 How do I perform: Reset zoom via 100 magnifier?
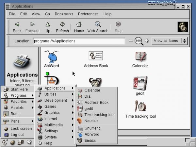tap(139, 41)
